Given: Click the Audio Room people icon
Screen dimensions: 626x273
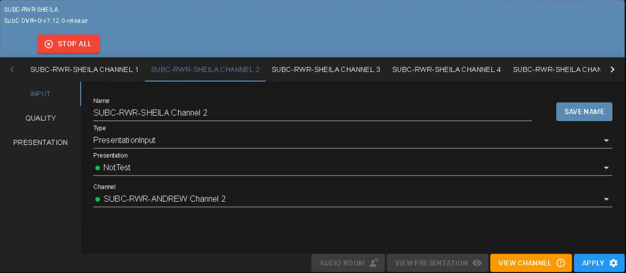Looking at the screenshot, I should tap(374, 263).
